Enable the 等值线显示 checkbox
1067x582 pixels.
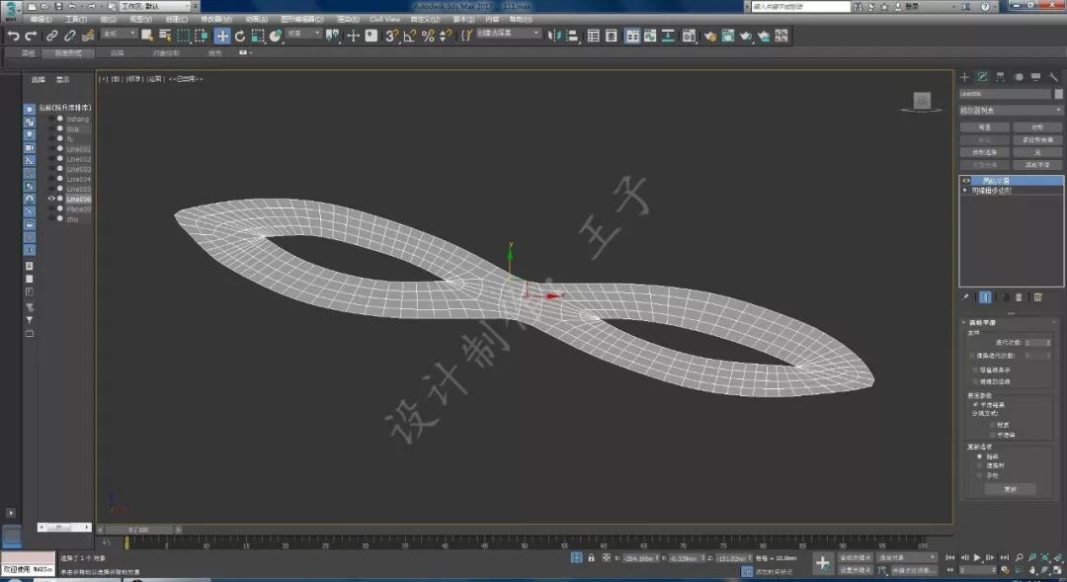[x=975, y=370]
